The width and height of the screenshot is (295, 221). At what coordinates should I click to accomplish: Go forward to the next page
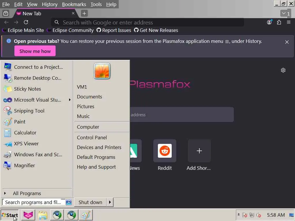click(16, 22)
